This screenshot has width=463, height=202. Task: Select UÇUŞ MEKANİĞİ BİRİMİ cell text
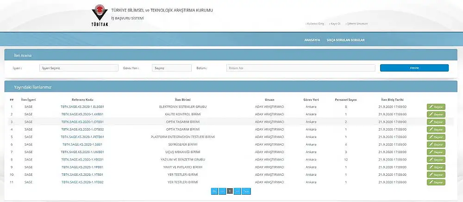click(x=183, y=152)
